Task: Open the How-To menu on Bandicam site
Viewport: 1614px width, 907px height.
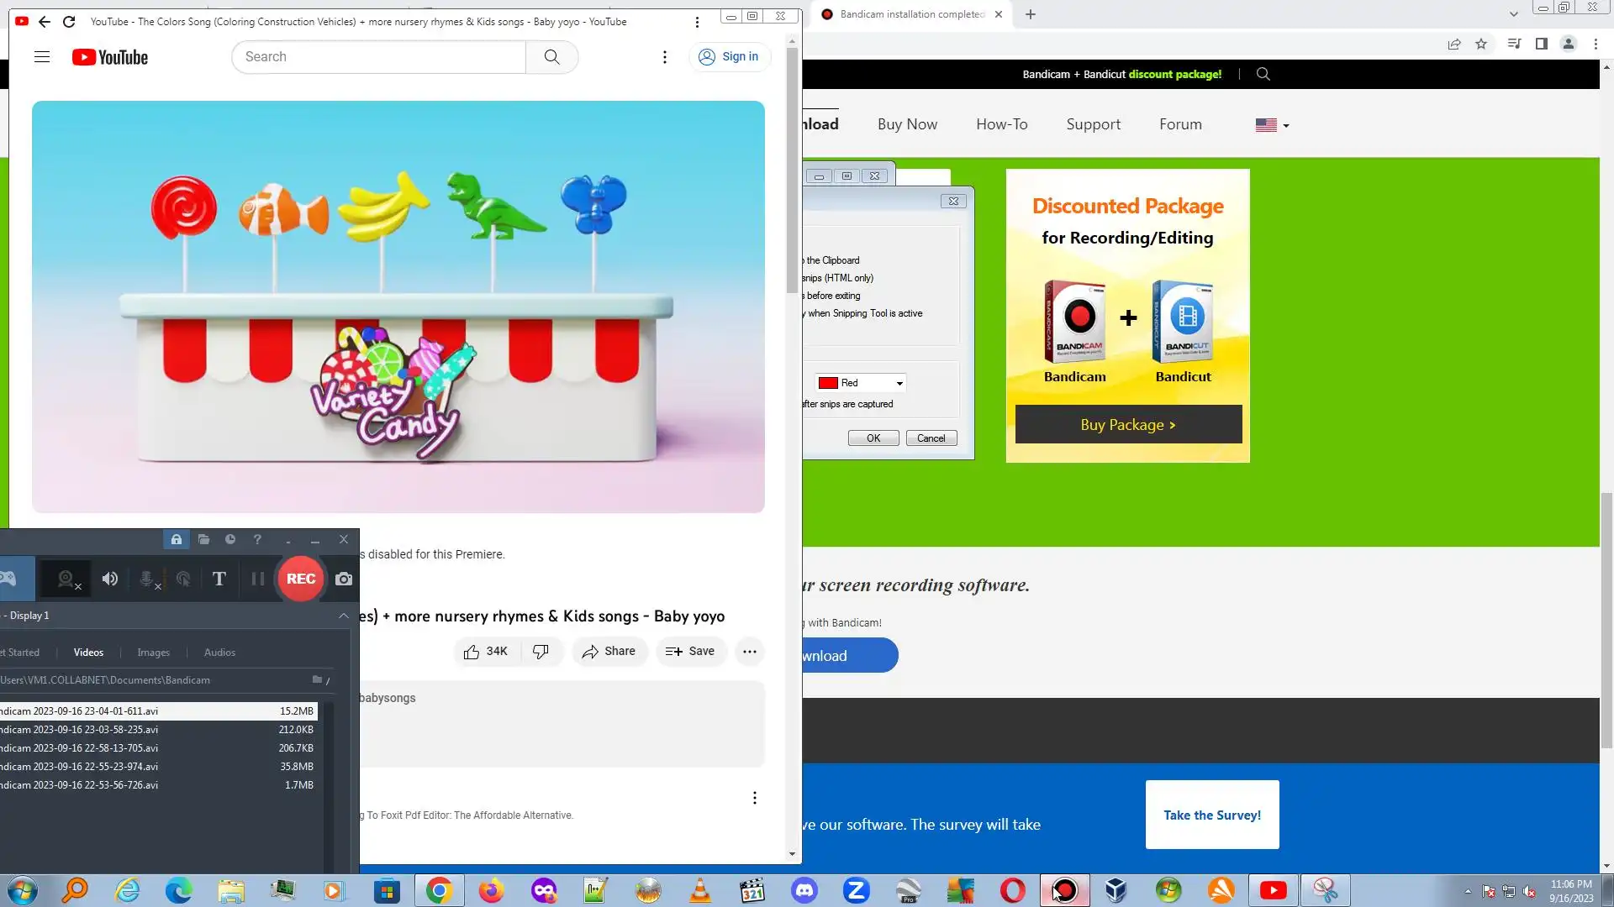Action: point(1001,124)
